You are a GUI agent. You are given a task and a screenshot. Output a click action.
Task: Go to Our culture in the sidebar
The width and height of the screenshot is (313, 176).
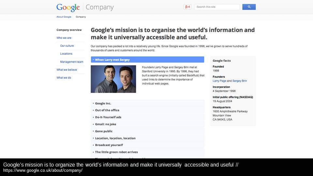tap(67, 46)
